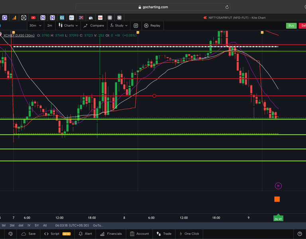Click the orange BETA badge on Script

tap(67, 234)
